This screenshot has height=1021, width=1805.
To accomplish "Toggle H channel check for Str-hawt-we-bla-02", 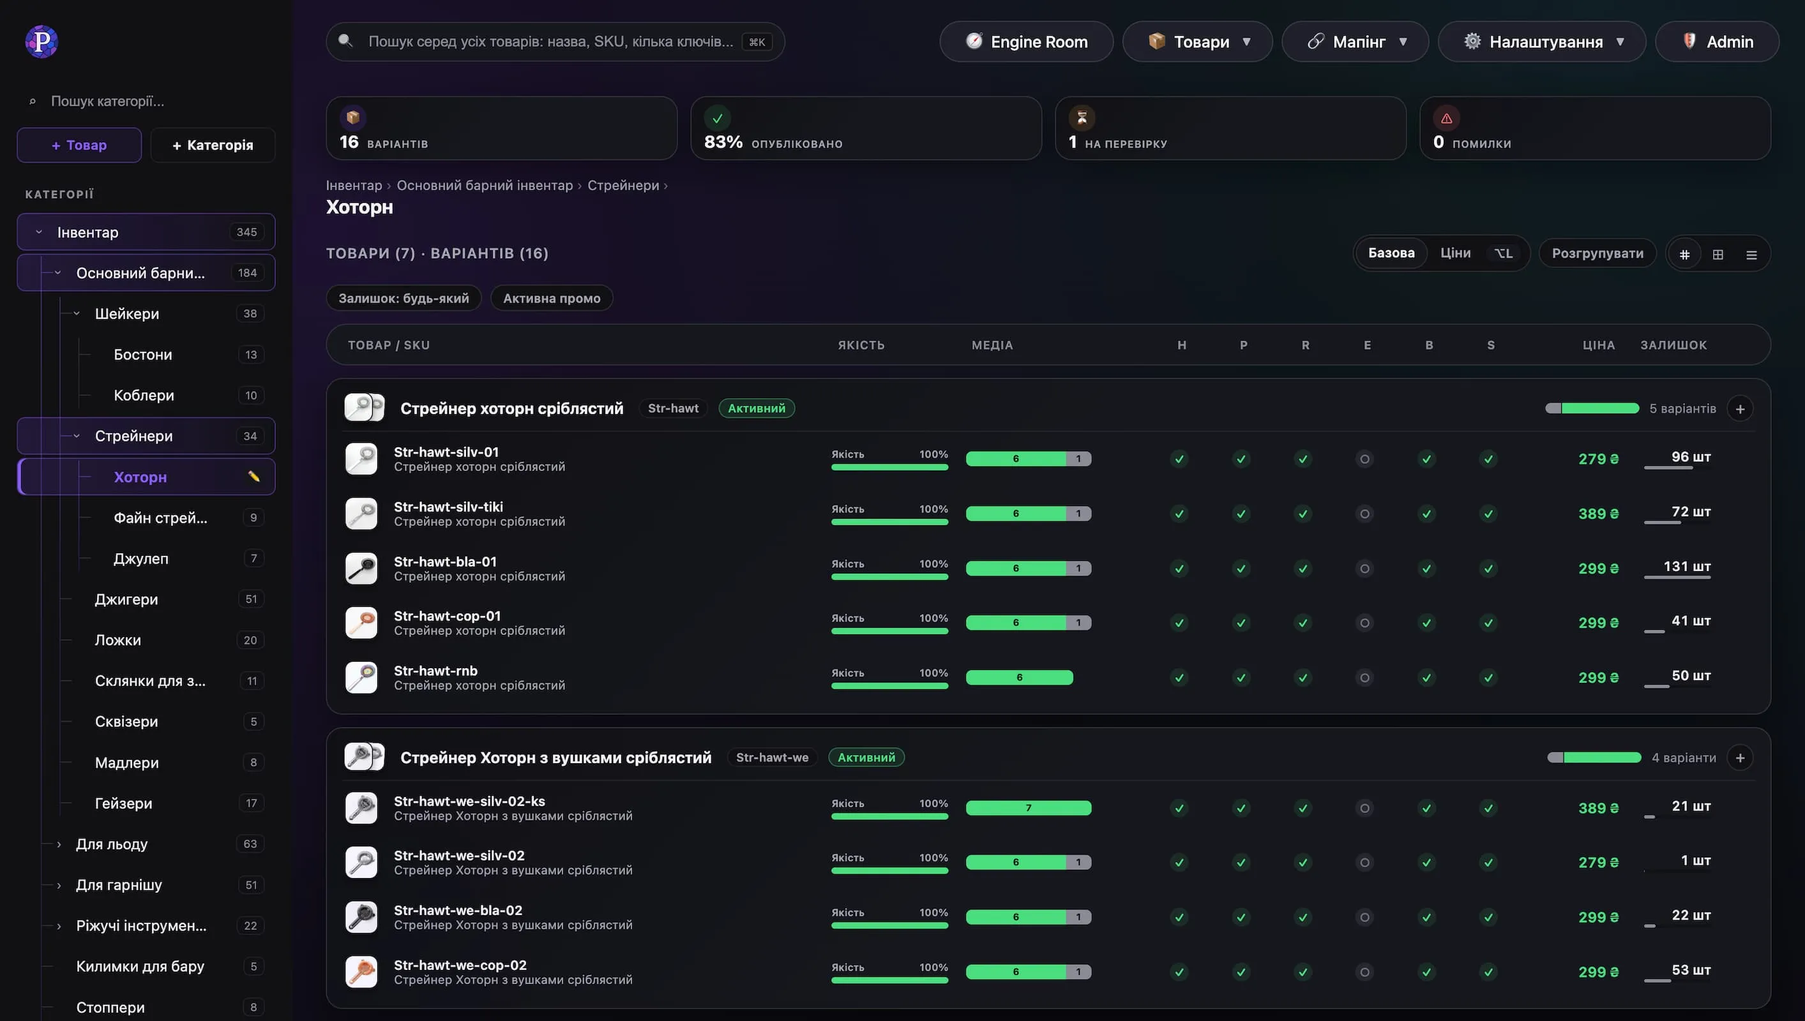I will coord(1179,917).
